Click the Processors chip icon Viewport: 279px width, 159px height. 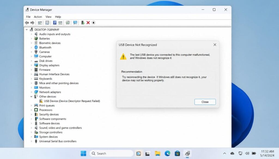[36, 110]
